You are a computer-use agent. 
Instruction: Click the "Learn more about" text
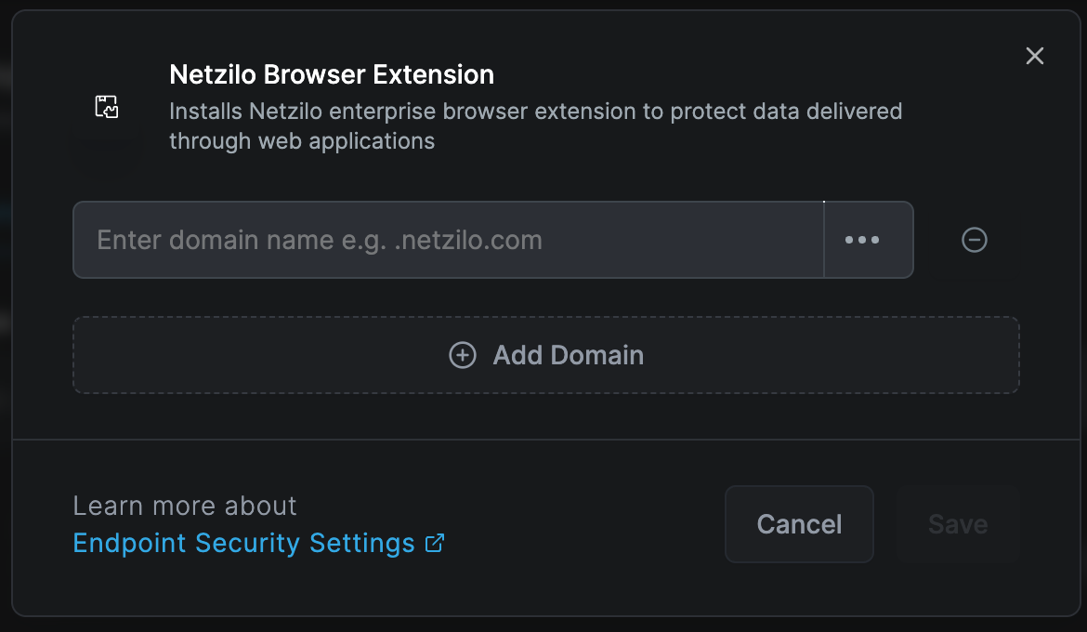[x=185, y=506]
